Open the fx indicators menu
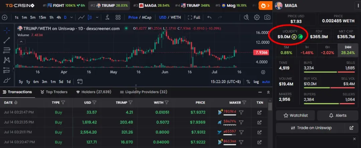The height and width of the screenshot is (148, 361). click(107, 17)
